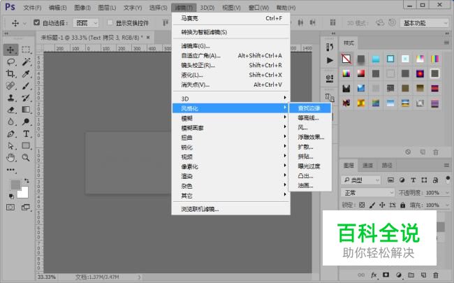Click the 33.33% zoom level field
Viewport: 454px width, 283px height.
pyautogui.click(x=47, y=277)
